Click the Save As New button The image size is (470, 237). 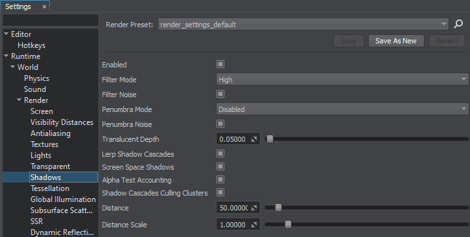pos(396,41)
